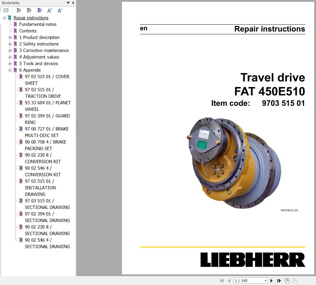316x285 pixels.
Task: Expand the 1 Product description node
Action: click(x=10, y=37)
